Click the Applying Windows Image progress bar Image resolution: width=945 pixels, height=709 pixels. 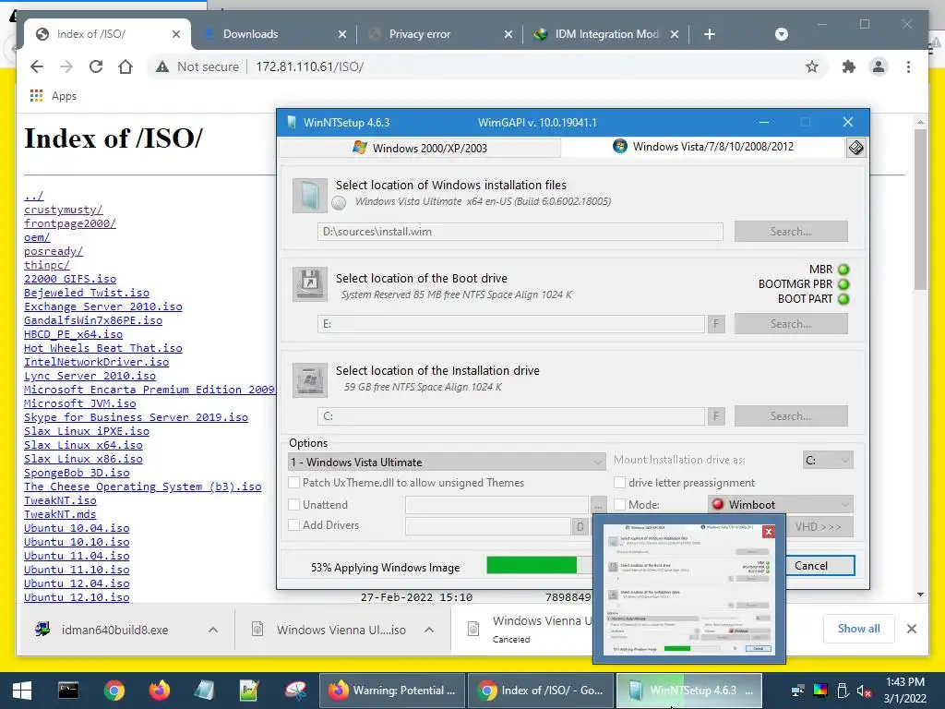(x=538, y=566)
